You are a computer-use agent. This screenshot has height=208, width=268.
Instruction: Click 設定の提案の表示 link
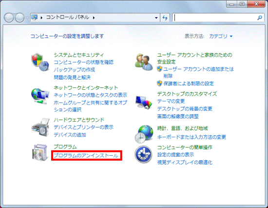click(x=175, y=155)
